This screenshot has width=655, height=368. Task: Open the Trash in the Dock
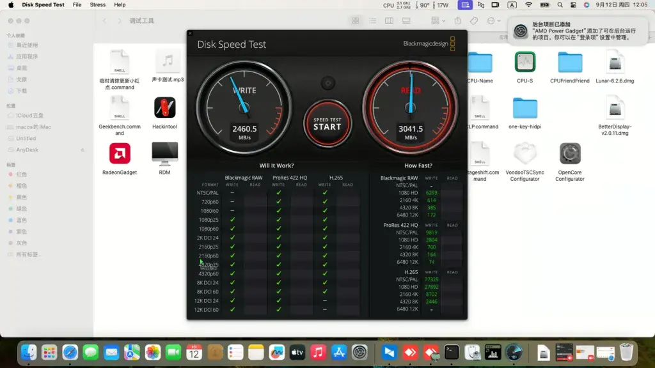(x=626, y=353)
